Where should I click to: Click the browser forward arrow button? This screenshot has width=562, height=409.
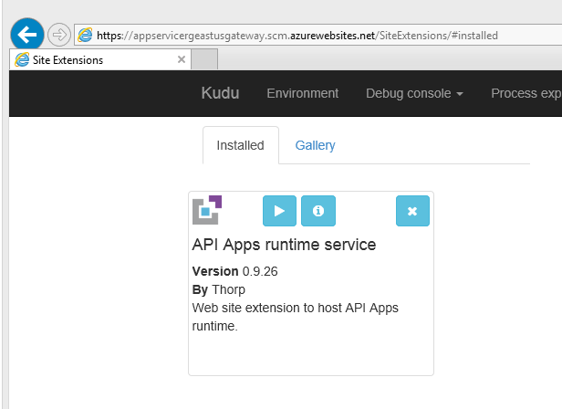click(59, 35)
